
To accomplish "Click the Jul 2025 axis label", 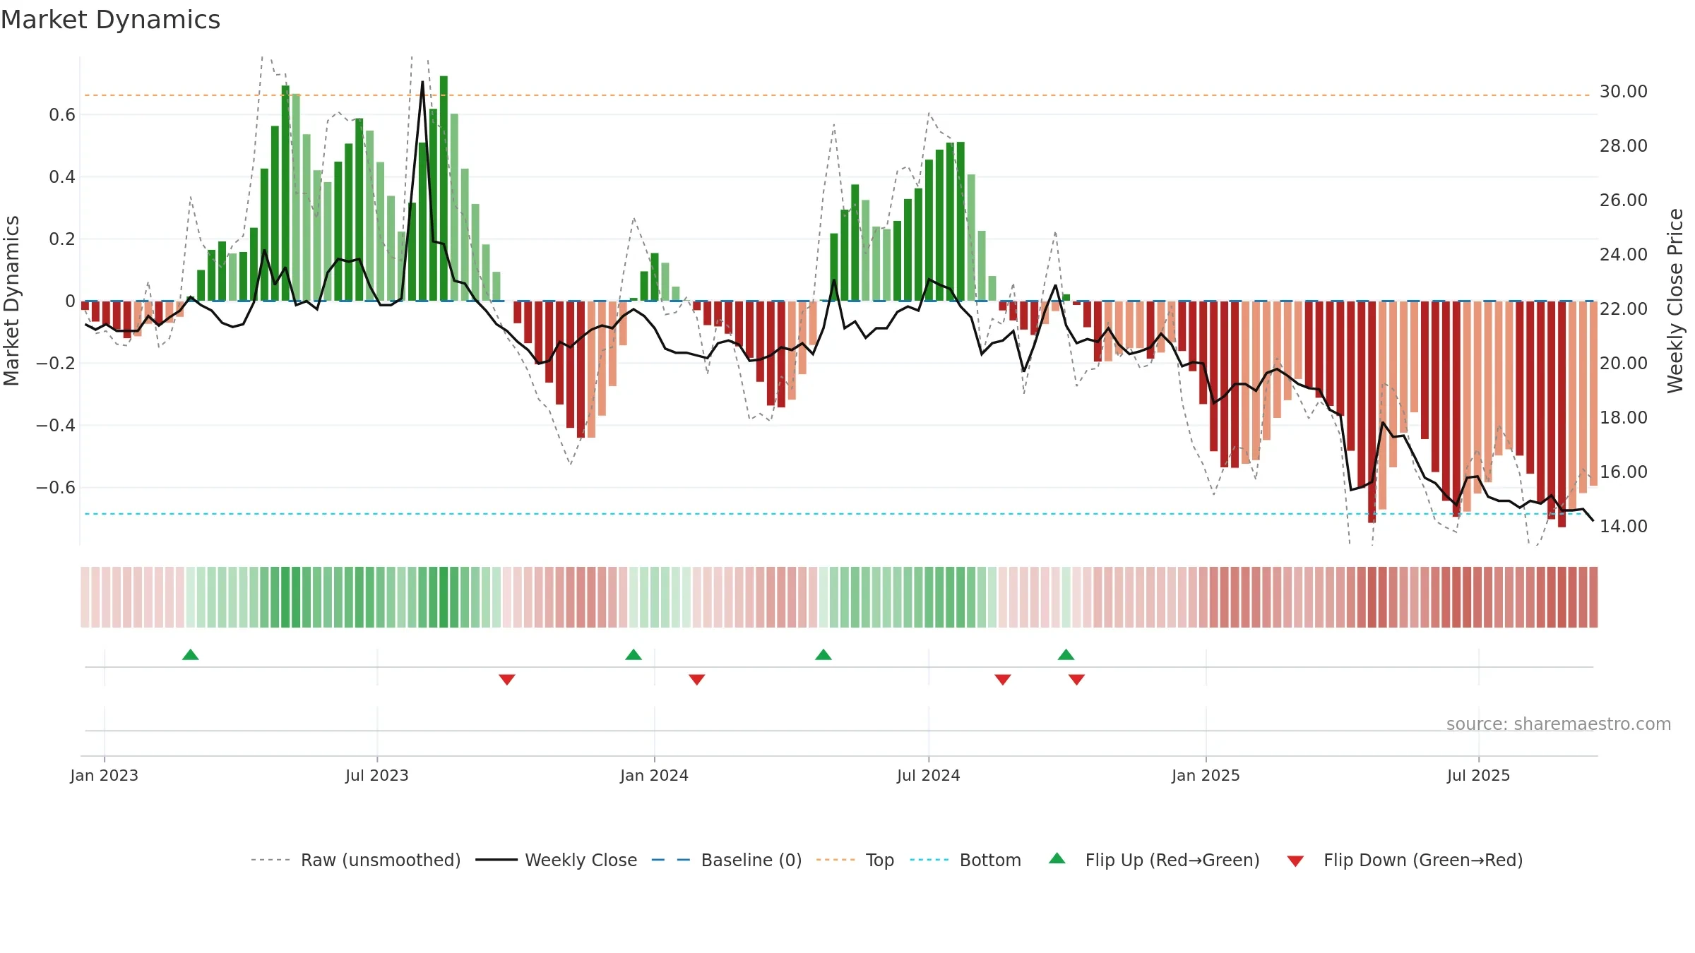I will 1479,775.
